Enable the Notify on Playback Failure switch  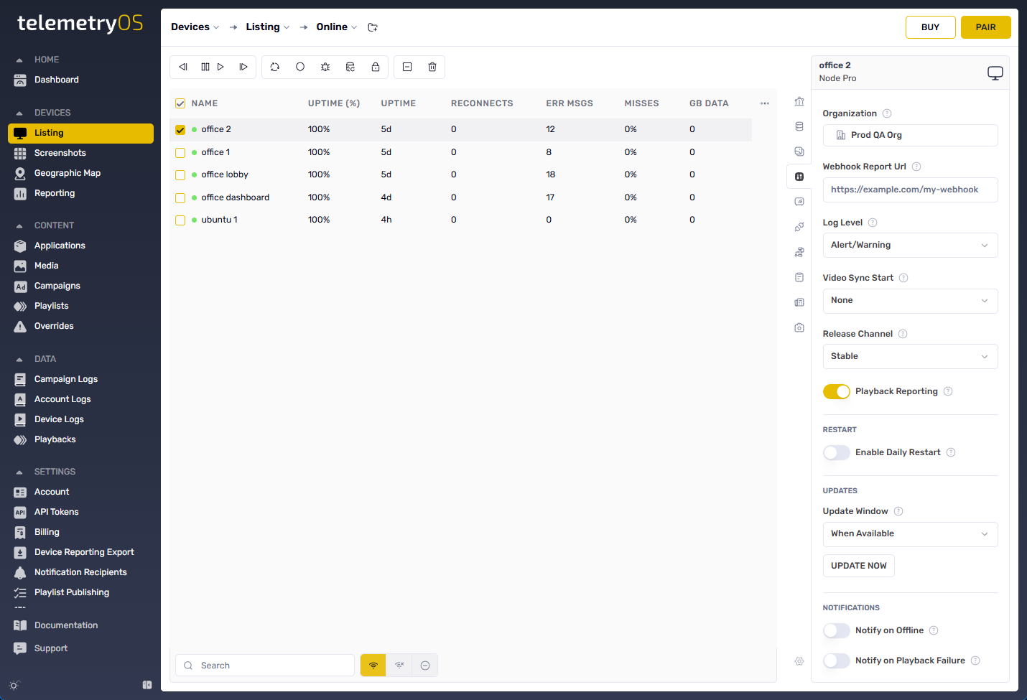point(837,661)
